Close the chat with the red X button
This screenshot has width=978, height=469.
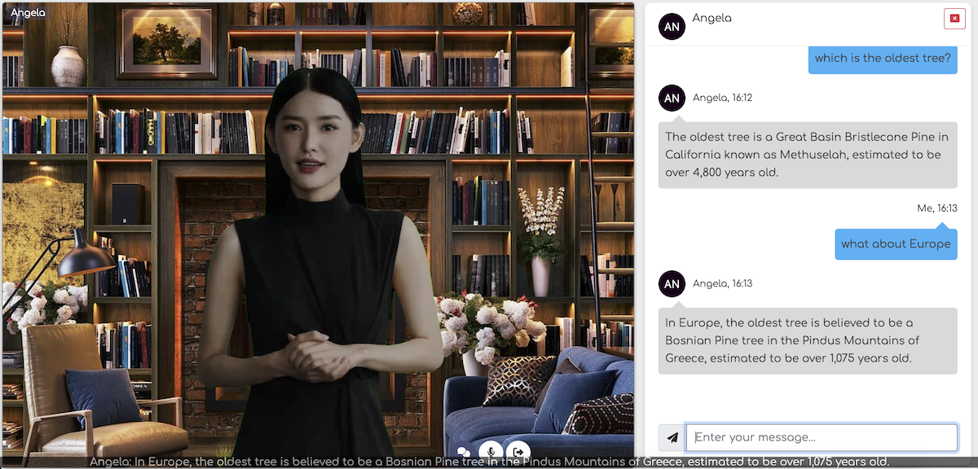click(954, 18)
